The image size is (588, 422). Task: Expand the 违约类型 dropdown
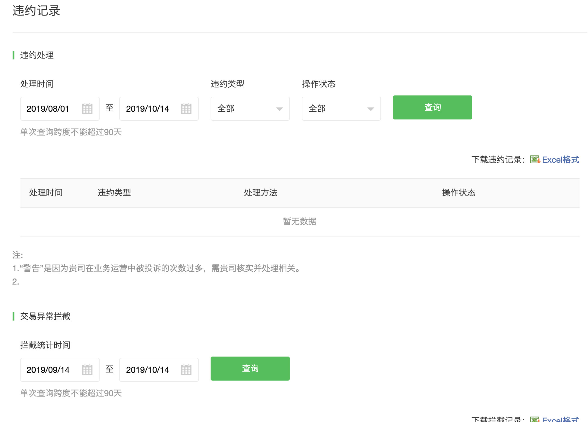250,109
